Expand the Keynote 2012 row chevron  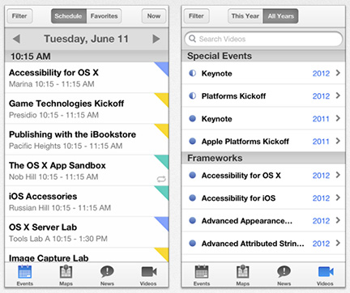pyautogui.click(x=338, y=73)
